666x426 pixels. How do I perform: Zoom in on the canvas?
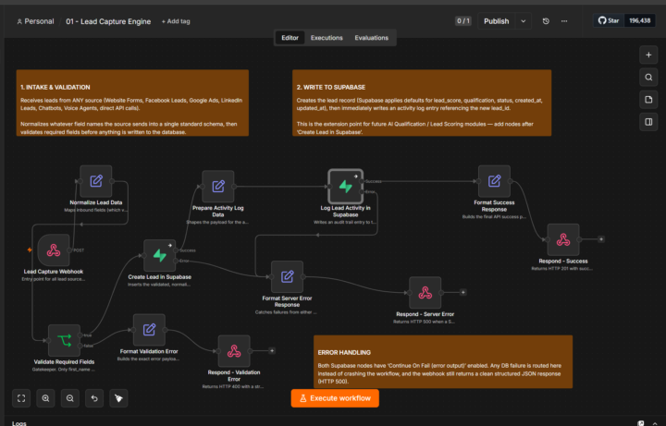(45, 398)
